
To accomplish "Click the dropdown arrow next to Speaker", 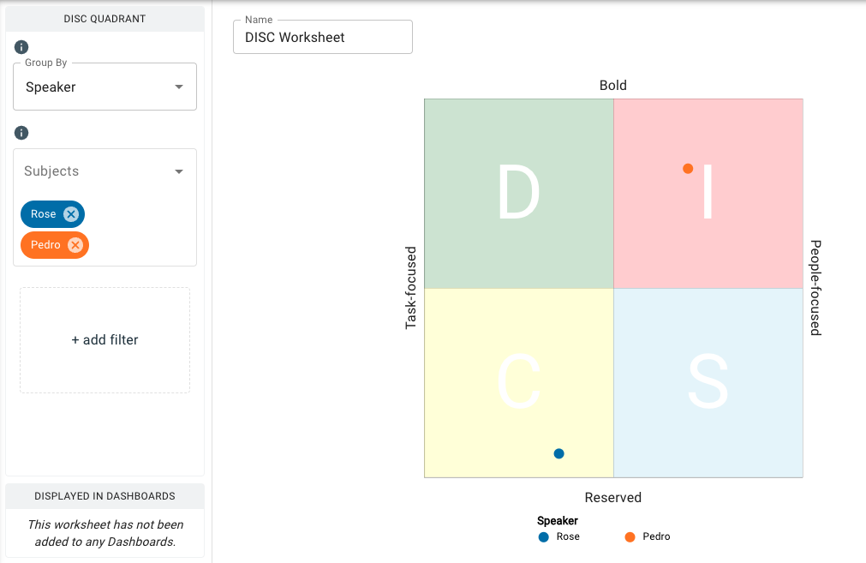I will [178, 87].
